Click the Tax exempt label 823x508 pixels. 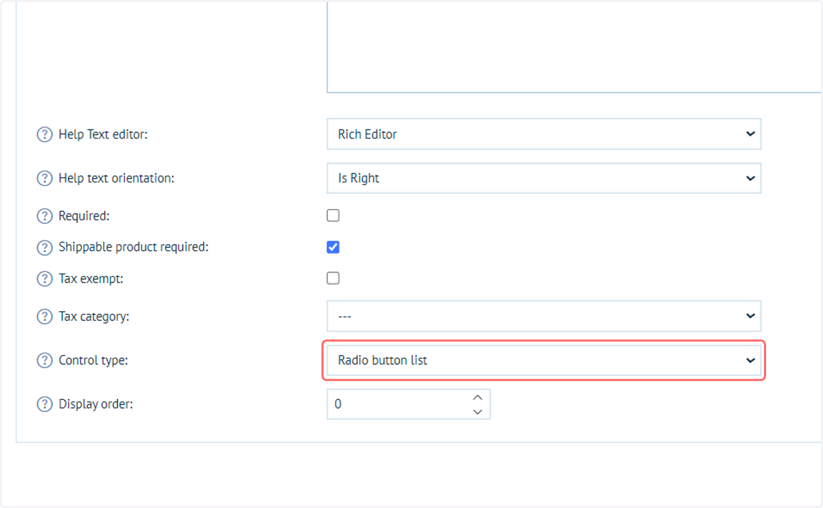(x=91, y=279)
